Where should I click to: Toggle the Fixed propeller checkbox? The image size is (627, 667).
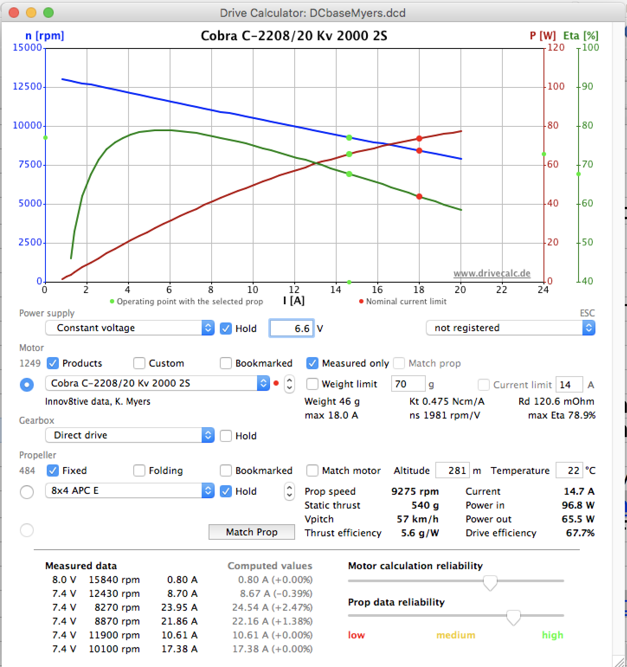(53, 470)
